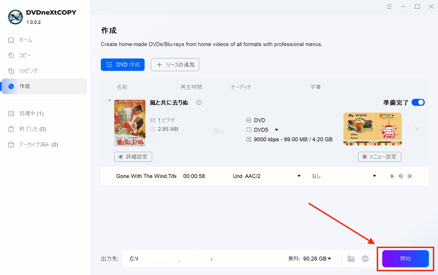The height and width of the screenshot is (275, 438).
Task: Click the 2.85 MB size text
Action: pos(168,129)
